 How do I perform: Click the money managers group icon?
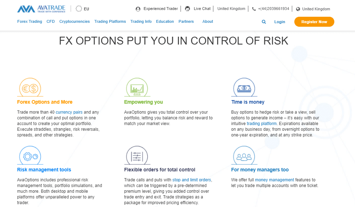pos(244,156)
